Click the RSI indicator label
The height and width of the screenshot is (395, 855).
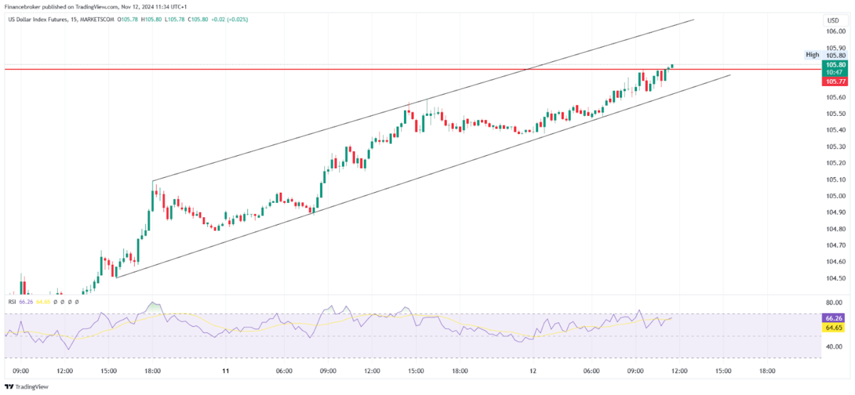12,302
